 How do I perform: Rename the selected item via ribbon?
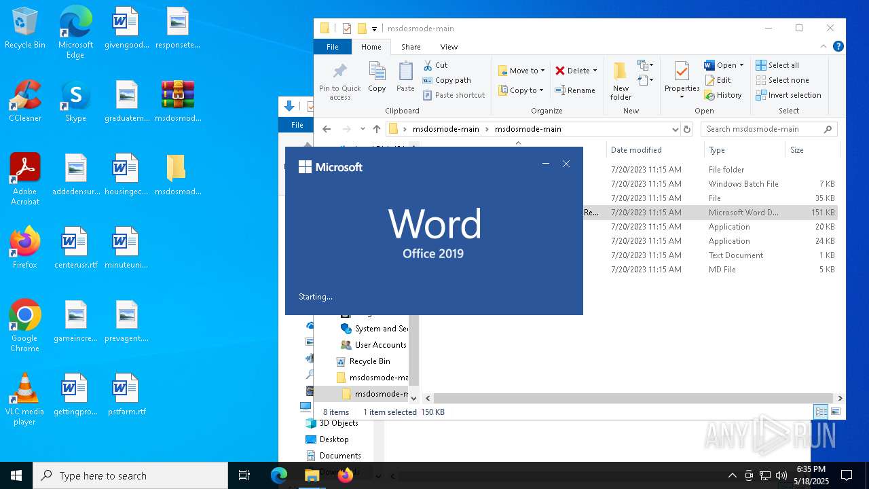click(x=575, y=90)
